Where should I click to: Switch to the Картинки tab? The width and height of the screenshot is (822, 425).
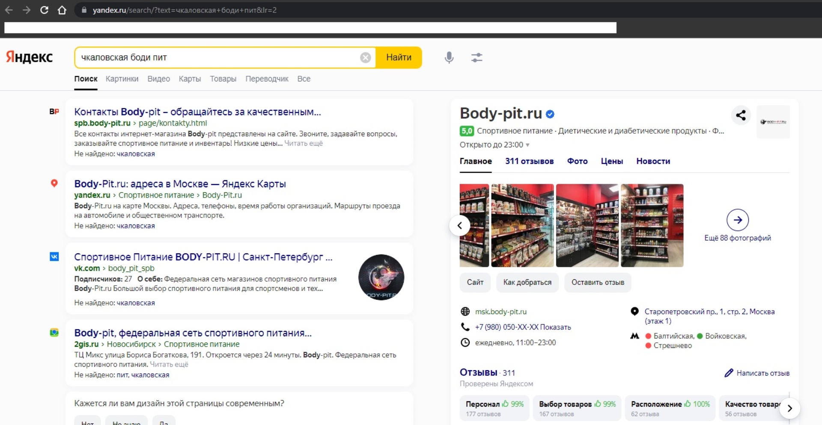coord(122,79)
